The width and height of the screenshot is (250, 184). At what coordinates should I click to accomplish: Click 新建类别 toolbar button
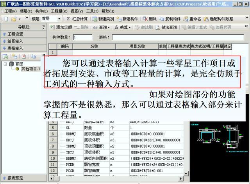click(103, 19)
